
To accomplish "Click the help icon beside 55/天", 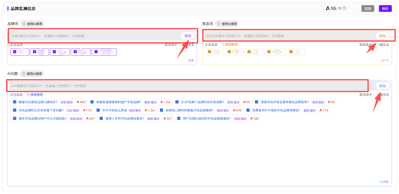I will [344, 8].
